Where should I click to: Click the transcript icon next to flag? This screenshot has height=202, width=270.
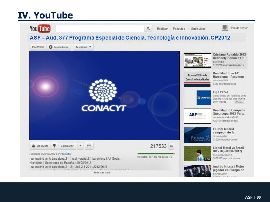89,146
